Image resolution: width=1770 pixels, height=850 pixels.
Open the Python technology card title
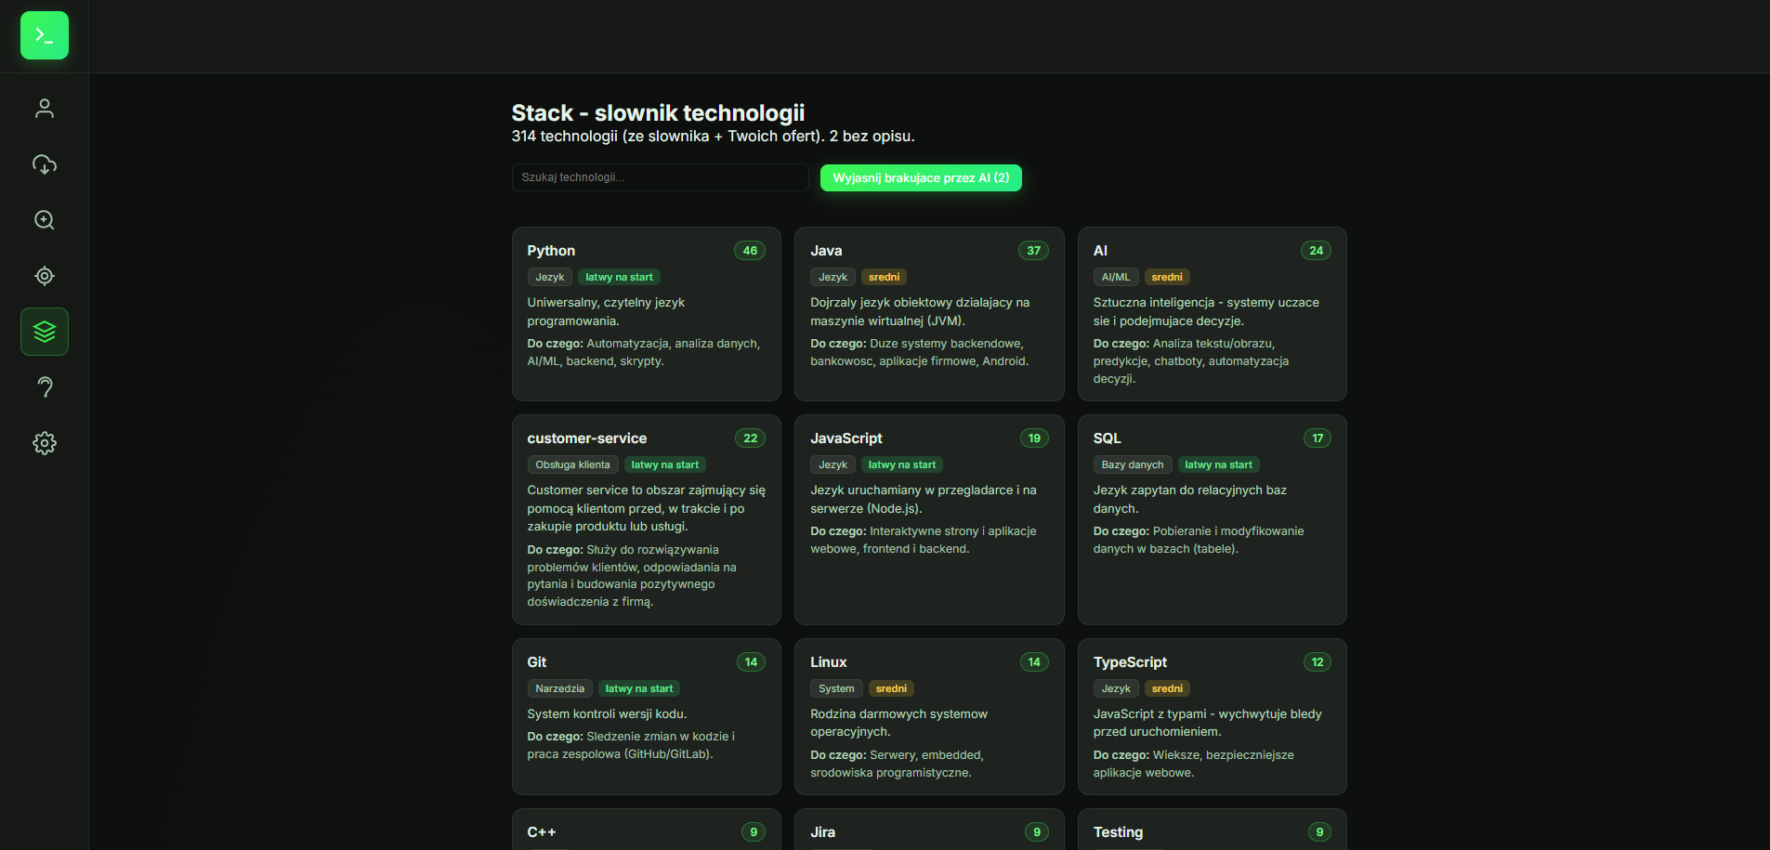coord(551,251)
